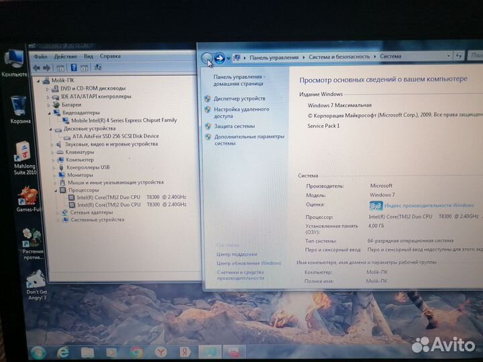Open the recent pages dropdown arrow

click(228, 58)
